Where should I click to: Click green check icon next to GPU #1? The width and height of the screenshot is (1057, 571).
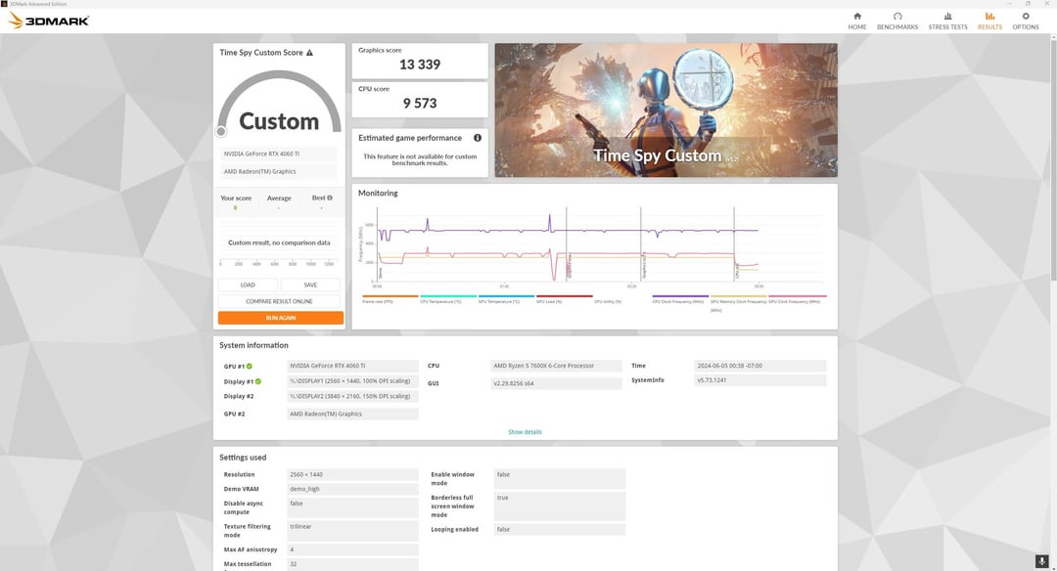tap(249, 367)
